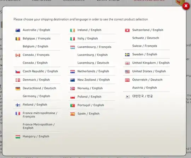Pick United Kingdom / English
191x158 pixels.
(x=151, y=63)
